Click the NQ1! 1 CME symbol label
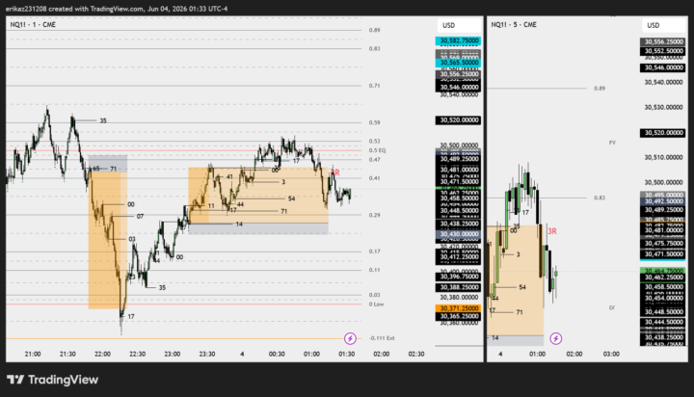The image size is (694, 397). pyautogui.click(x=33, y=25)
